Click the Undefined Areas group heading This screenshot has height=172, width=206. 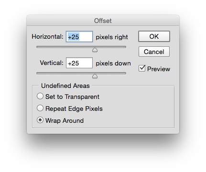pyautogui.click(x=65, y=86)
